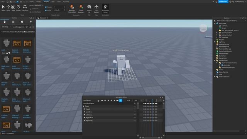This screenshot has height=139, width=247.
Task: Select ReplicatedStorage in Explorer
Action: 225,49
